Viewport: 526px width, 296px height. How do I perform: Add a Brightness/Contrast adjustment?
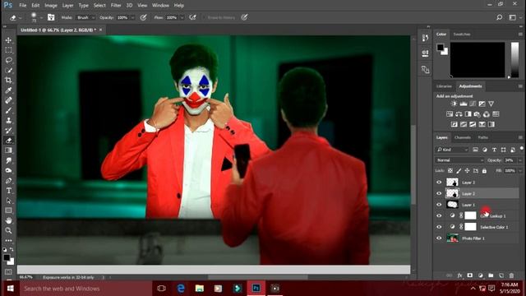click(x=454, y=104)
